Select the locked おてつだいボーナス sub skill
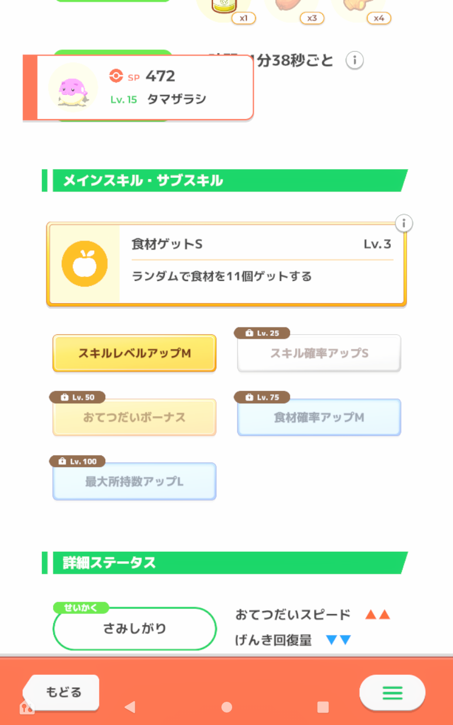This screenshot has width=453, height=725. point(134,418)
